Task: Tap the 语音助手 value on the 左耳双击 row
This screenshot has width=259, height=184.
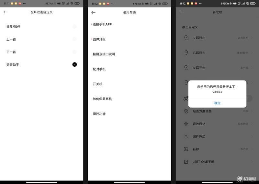Action: coord(243,38)
